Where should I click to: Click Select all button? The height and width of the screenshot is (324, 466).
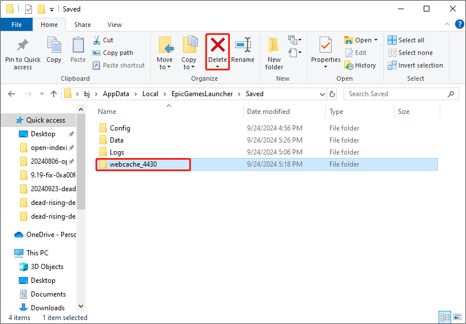click(x=406, y=40)
